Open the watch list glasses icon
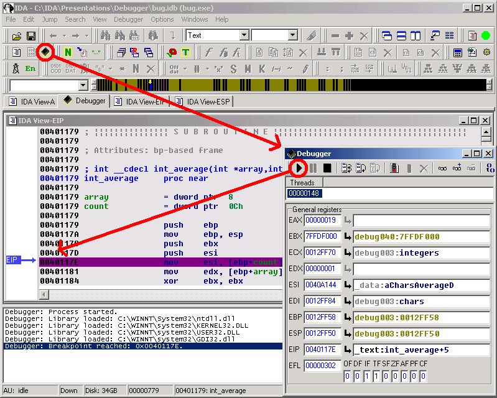Image resolution: width=497 pixels, height=398 pixels. coord(442,169)
